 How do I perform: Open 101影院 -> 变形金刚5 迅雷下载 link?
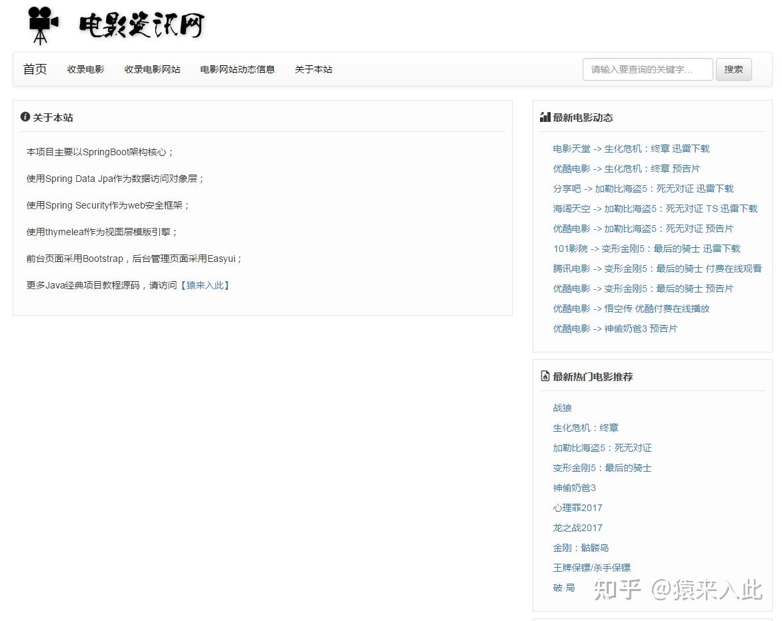coord(647,249)
